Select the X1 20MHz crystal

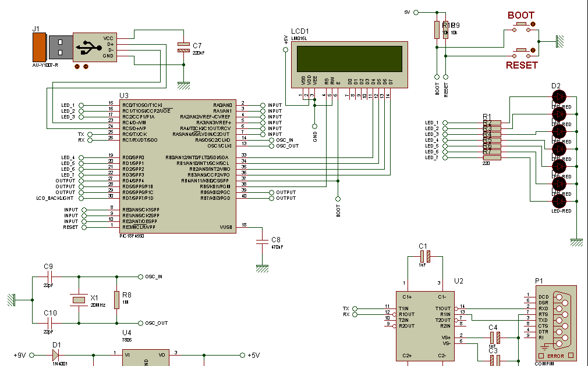coord(79,300)
